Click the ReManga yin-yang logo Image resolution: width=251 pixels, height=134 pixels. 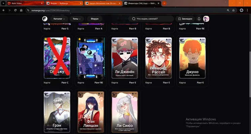45,19
